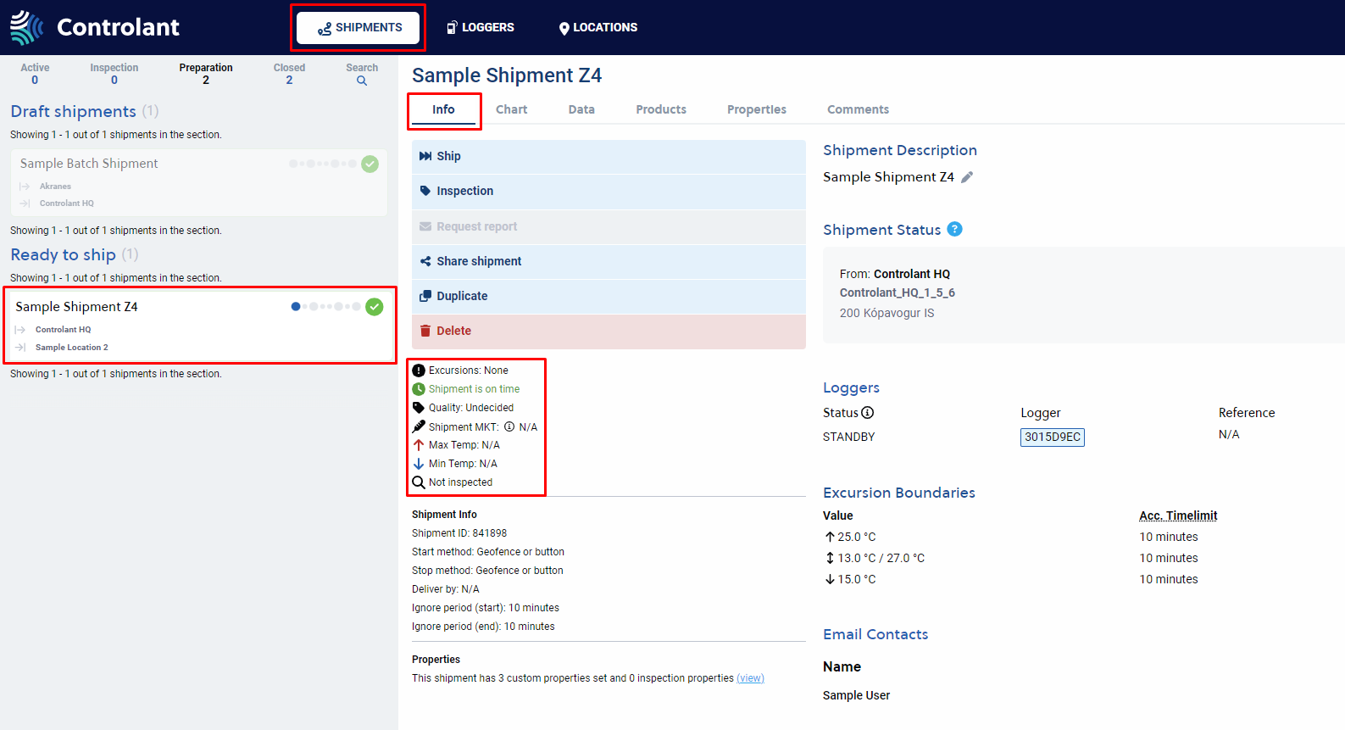Screen dimensions: 1345x730
Task: Open the SHIPMENTS navigation tab
Action: (358, 27)
